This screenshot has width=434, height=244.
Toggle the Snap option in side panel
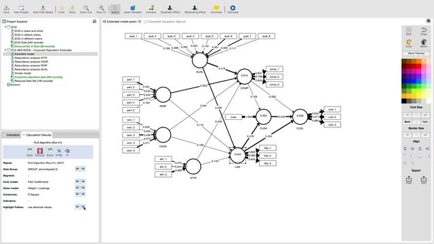(x=424, y=31)
